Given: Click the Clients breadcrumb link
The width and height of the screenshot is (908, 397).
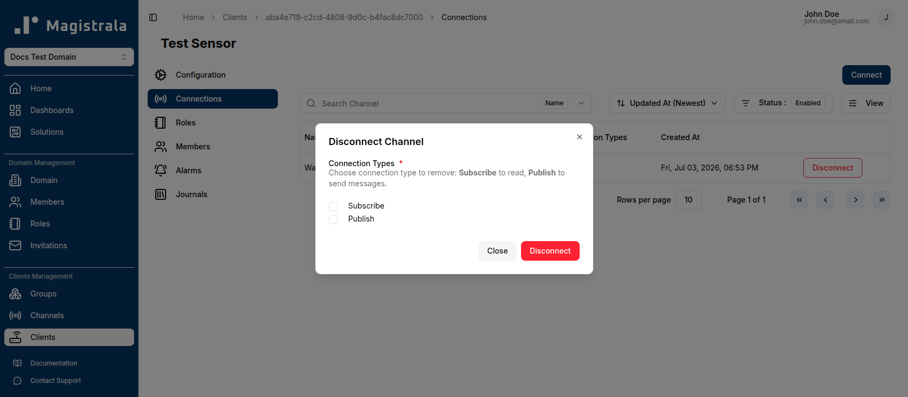Looking at the screenshot, I should pyautogui.click(x=234, y=17).
